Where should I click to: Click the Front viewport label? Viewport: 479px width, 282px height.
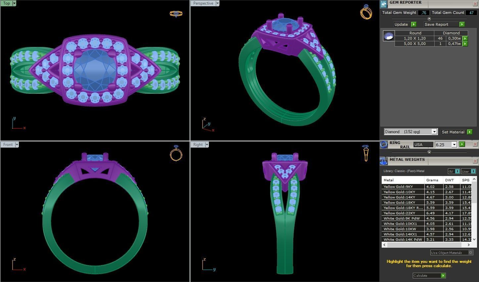coord(8,145)
